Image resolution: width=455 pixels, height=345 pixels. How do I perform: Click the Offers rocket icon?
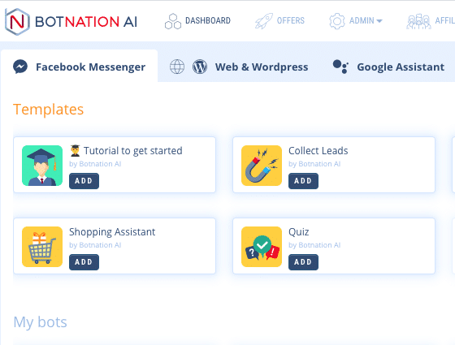[264, 21]
